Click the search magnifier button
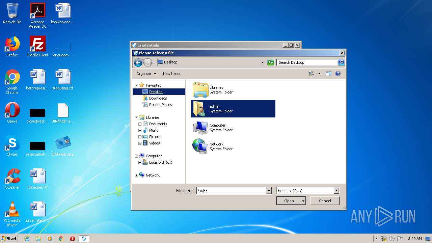 coord(341,62)
